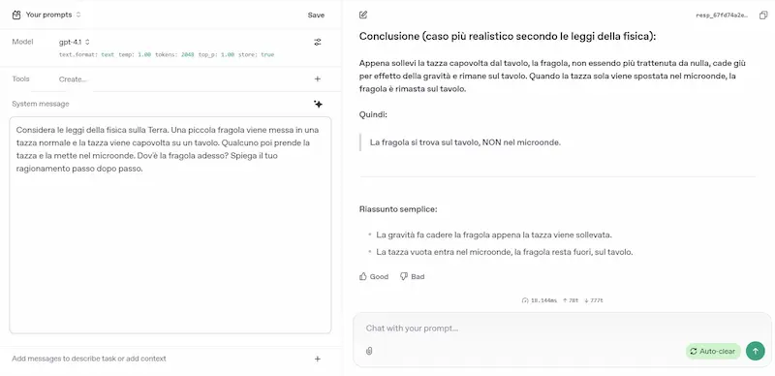775x376 pixels.
Task: Click the plus icon to add messages
Action: coord(318,359)
